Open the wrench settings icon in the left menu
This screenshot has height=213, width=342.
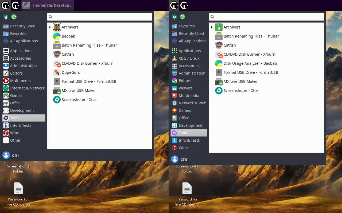pyautogui.click(x=6, y=17)
